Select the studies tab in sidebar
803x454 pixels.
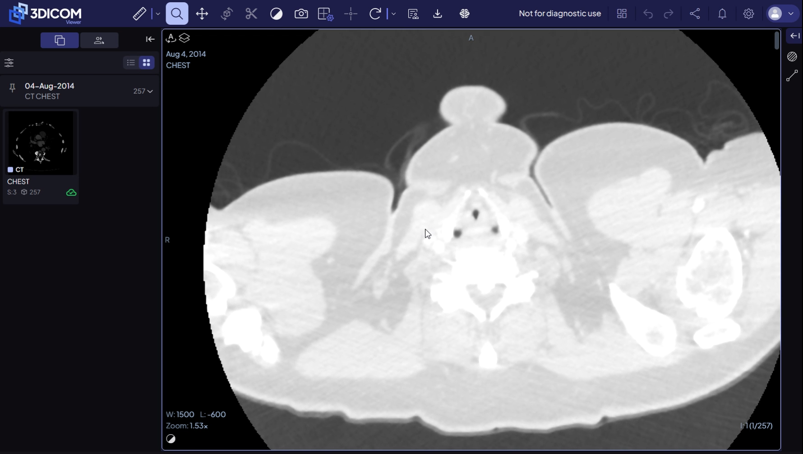coord(60,41)
